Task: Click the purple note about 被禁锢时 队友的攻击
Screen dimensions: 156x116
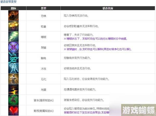Action: point(98,49)
